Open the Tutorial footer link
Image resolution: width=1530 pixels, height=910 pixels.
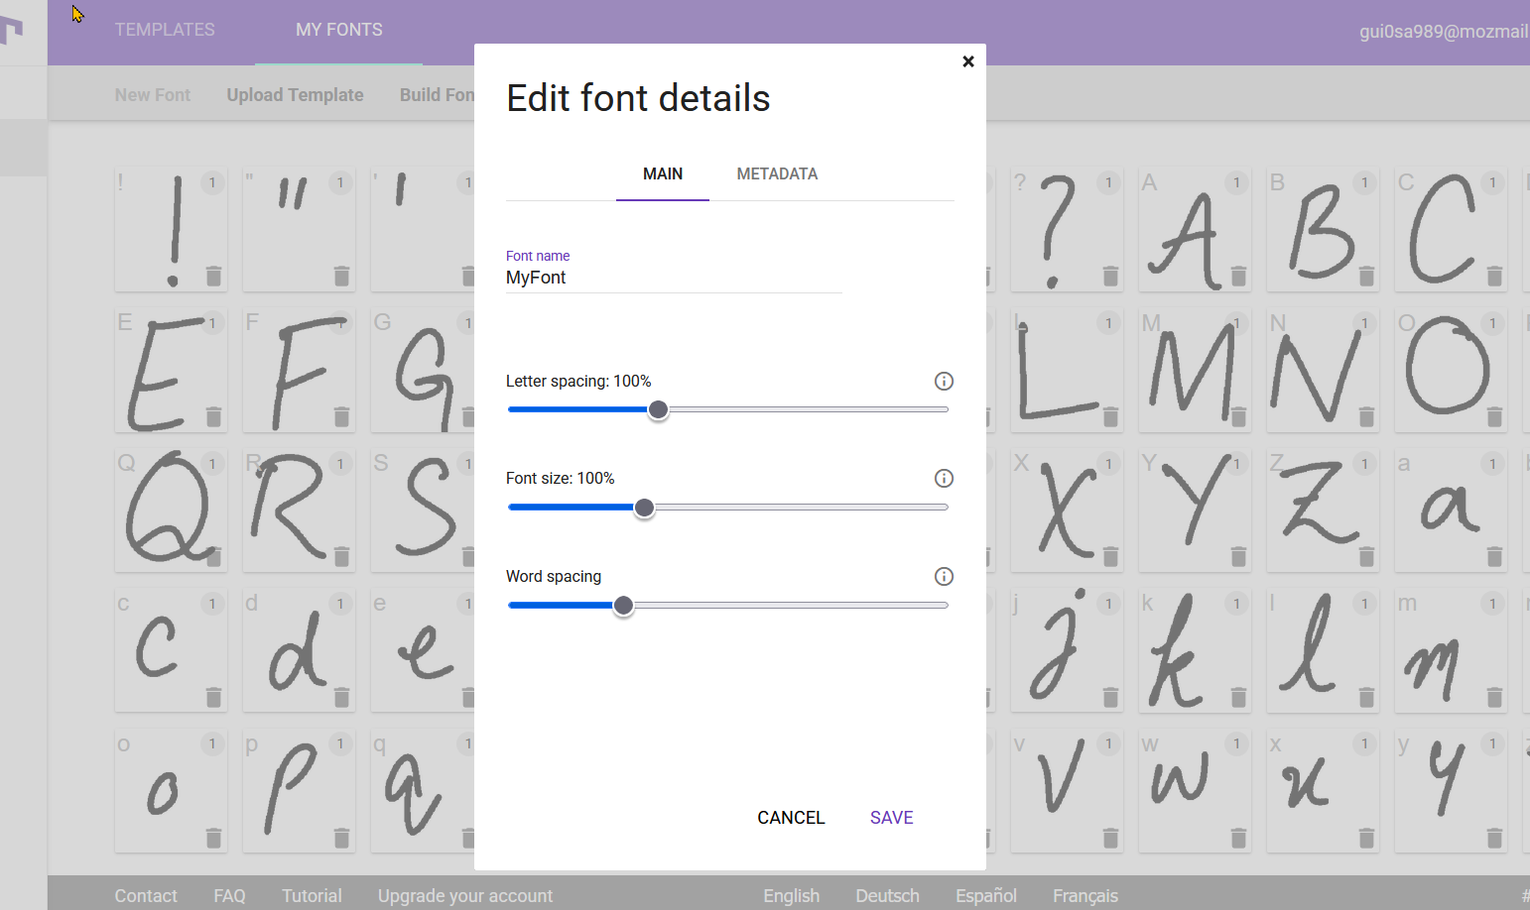[x=312, y=896]
